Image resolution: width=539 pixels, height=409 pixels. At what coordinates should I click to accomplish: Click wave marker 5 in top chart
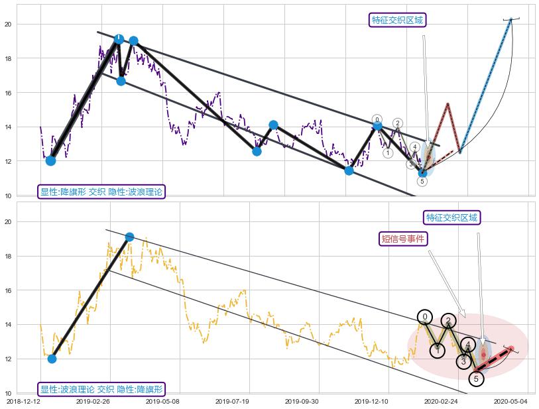(422, 181)
